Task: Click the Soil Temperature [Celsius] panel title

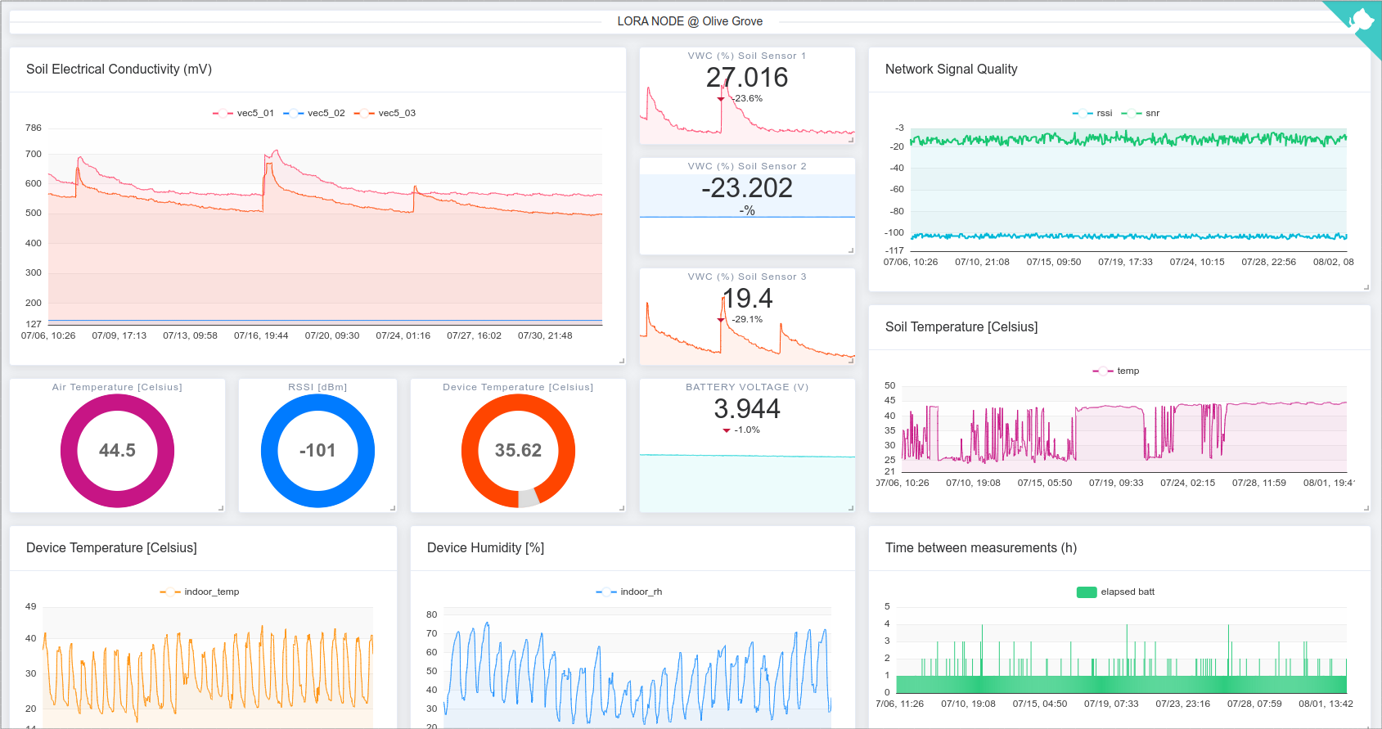Action: click(961, 327)
